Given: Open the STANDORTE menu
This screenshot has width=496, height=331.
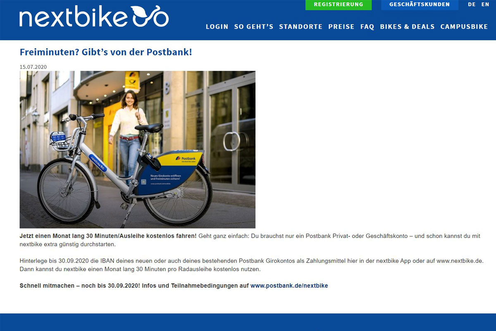Looking at the screenshot, I should (x=301, y=26).
